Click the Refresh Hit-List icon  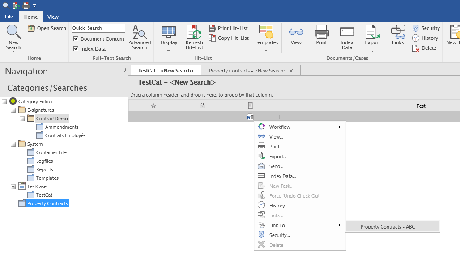click(x=194, y=32)
